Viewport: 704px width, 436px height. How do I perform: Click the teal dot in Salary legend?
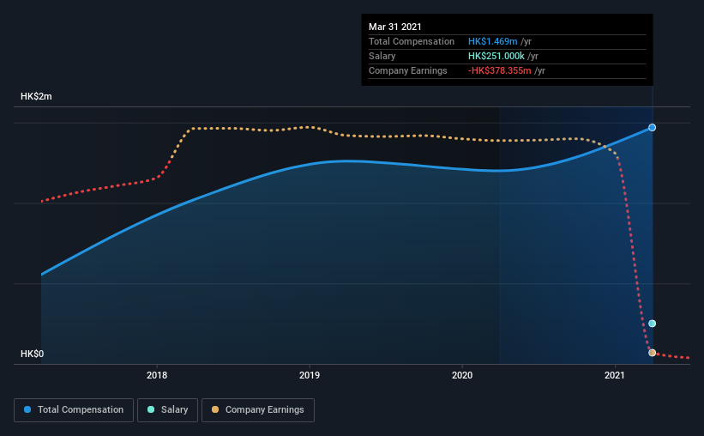coord(151,409)
